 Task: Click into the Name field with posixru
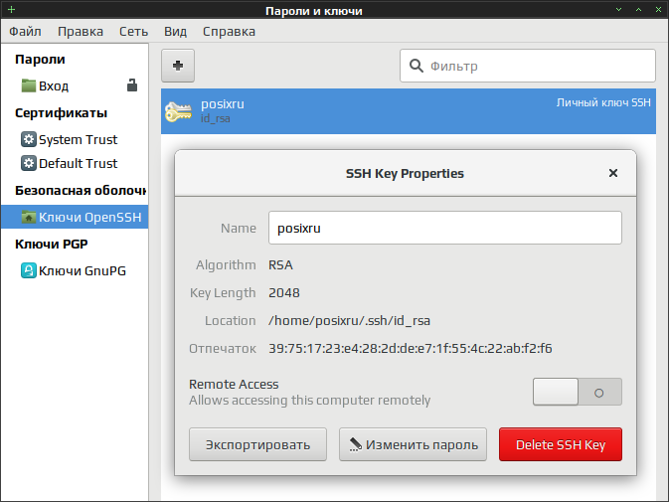[445, 228]
